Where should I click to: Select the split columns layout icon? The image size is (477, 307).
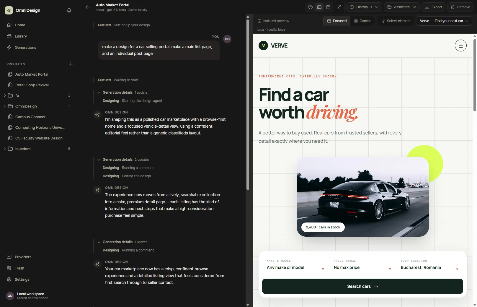pos(319,7)
